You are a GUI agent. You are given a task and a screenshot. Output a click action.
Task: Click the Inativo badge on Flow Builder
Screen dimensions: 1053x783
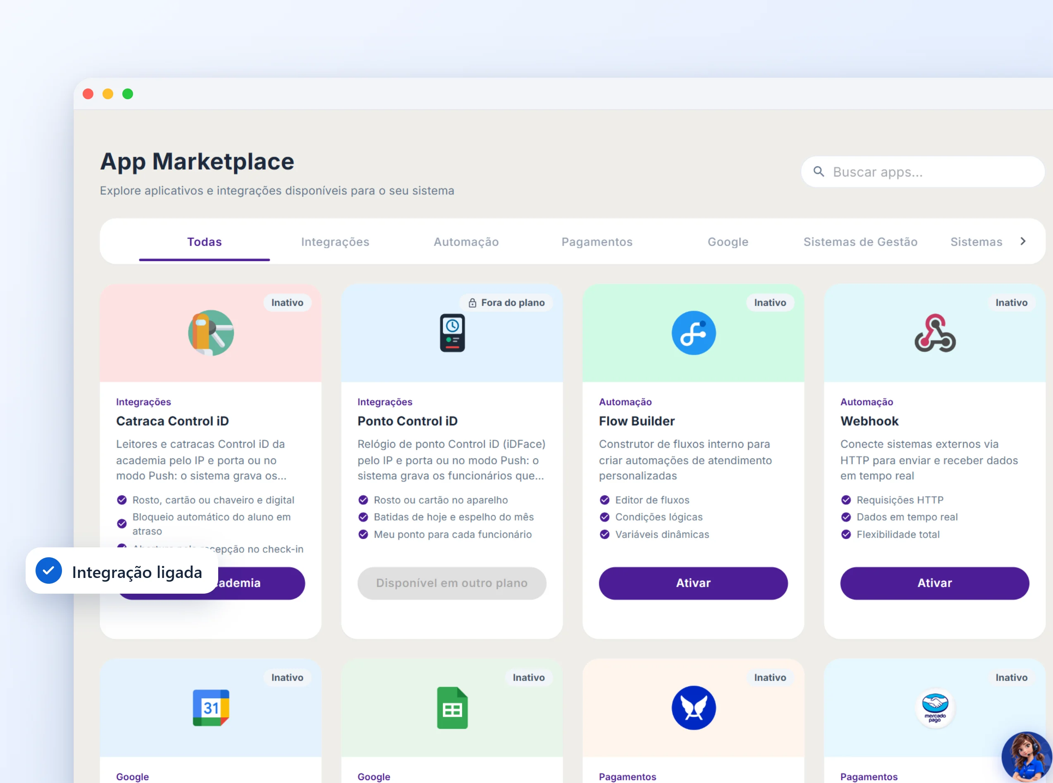(x=770, y=303)
